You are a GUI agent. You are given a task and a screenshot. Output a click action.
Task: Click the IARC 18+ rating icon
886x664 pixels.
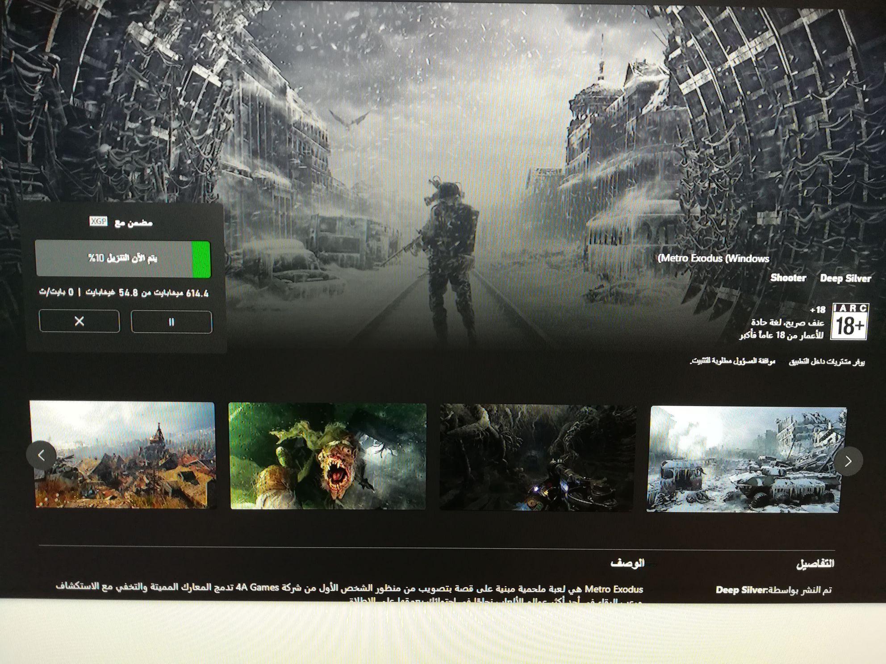(849, 322)
